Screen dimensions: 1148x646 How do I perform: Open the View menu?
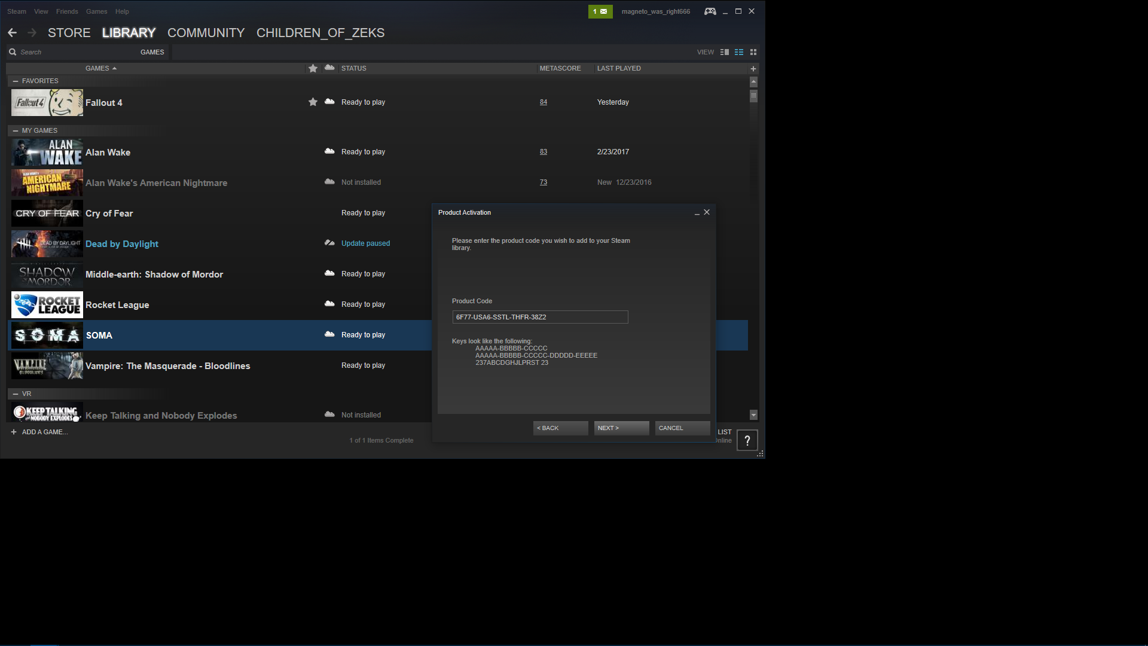point(41,11)
